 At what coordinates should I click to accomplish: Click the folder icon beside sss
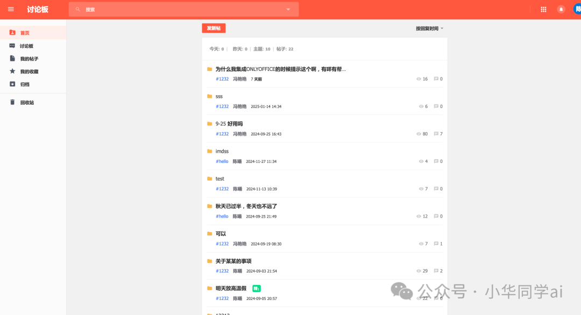(209, 96)
